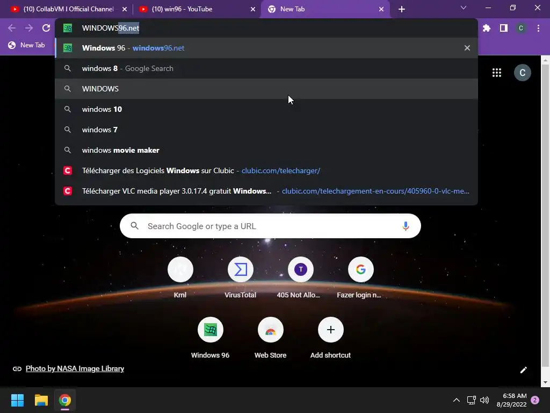
Task: Select the Windows 96 - windows96.net suggestion
Action: [x=266, y=48]
